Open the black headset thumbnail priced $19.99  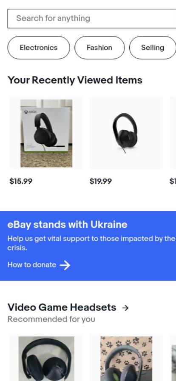point(126,133)
